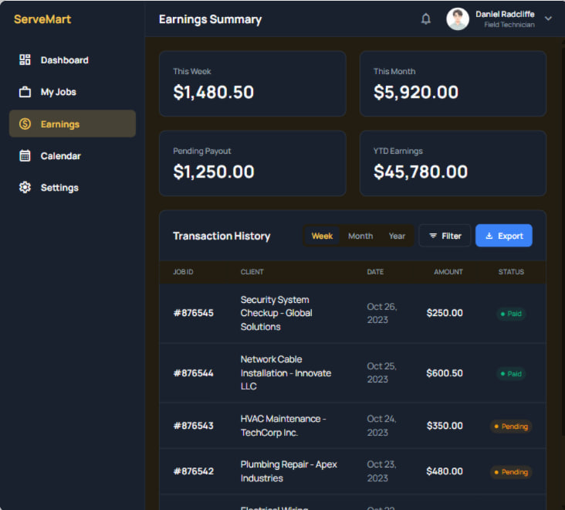Open job #876545

194,313
